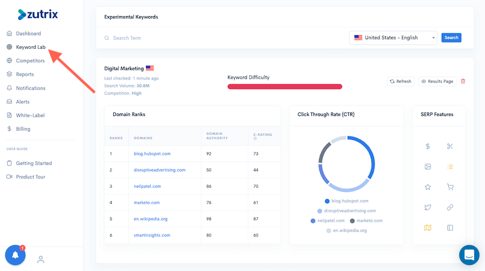Screen dimensions: 485x271
Task: Click the image SERP feature icon
Action: pos(428,167)
